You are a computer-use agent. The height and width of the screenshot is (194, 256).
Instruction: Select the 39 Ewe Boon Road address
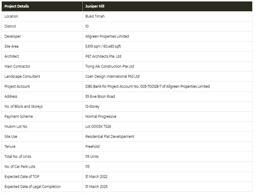coord(100,96)
